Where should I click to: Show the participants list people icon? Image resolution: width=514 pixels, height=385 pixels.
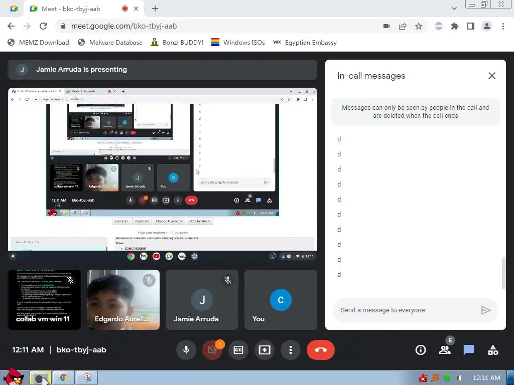[445, 349]
